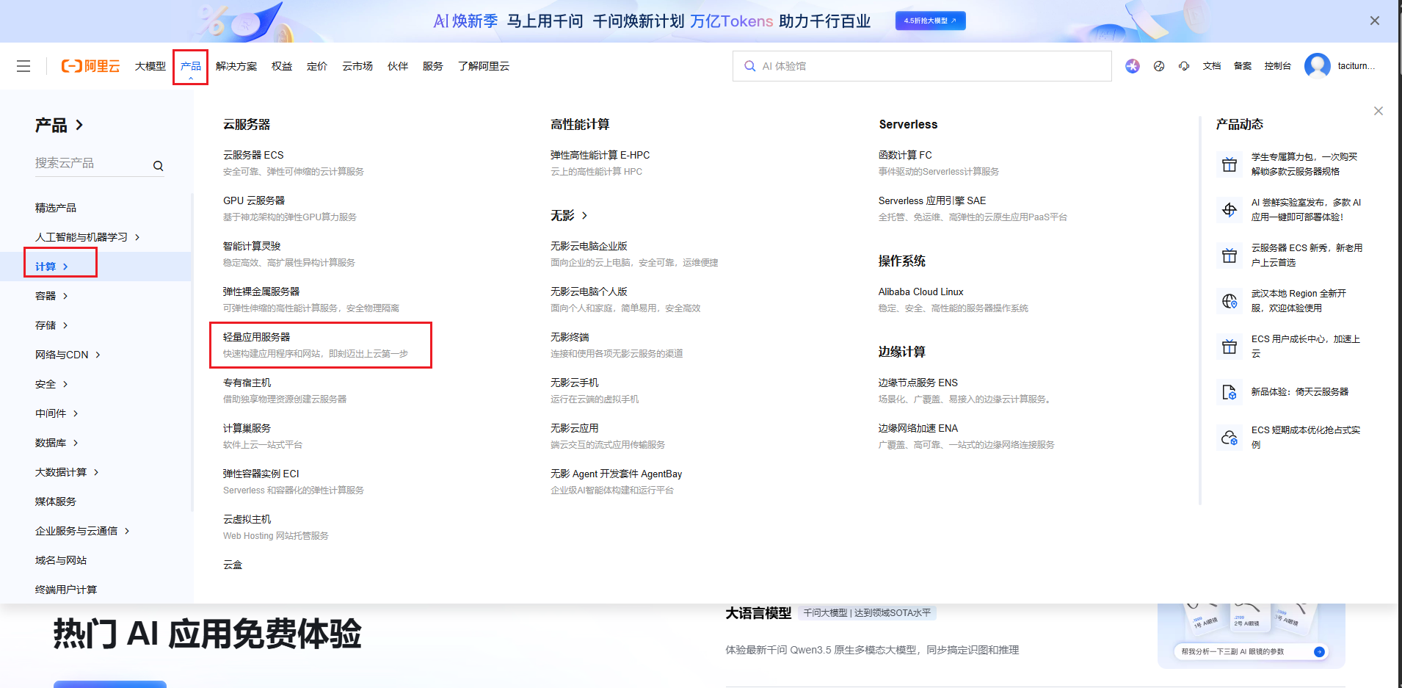
Task: Open the purple AI assistant icon
Action: 1133,66
